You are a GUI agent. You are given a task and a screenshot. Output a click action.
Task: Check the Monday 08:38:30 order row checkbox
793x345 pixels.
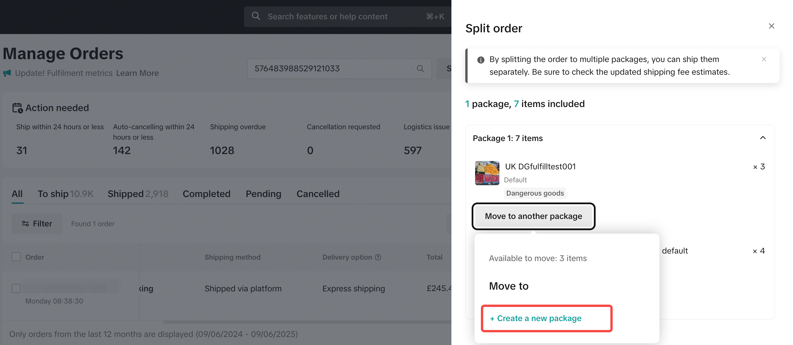pos(16,288)
